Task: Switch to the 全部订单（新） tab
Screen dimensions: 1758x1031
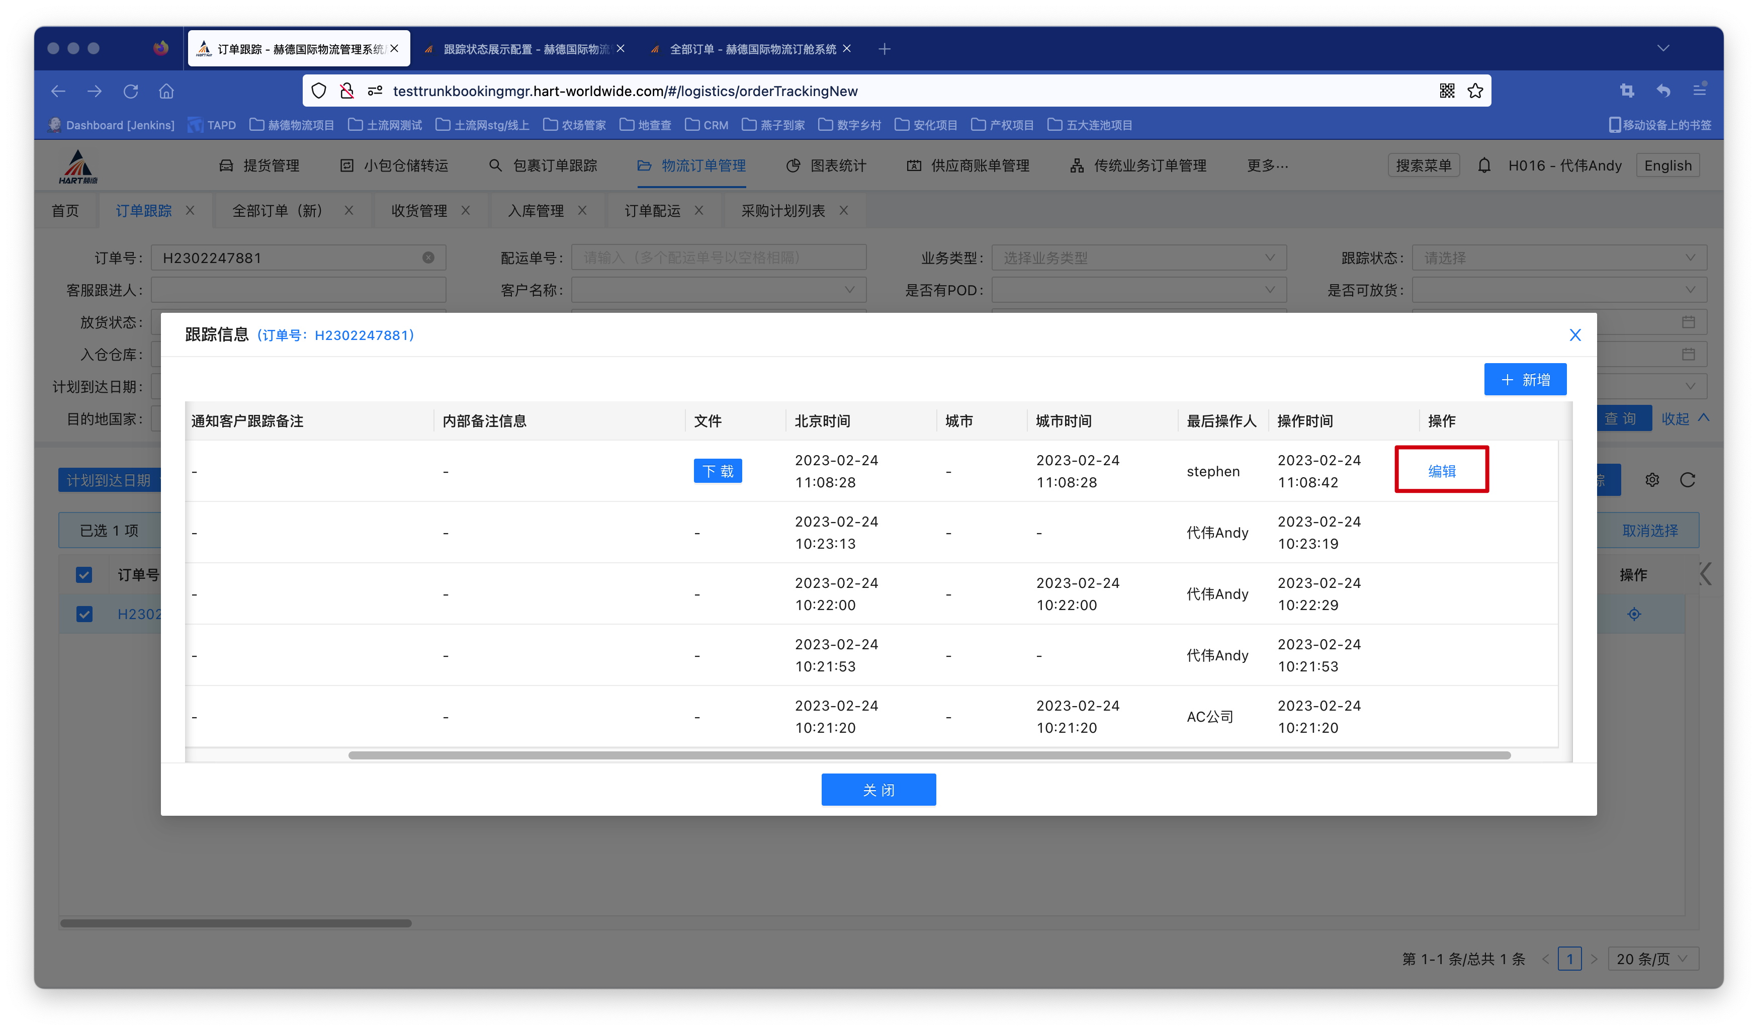Action: pyautogui.click(x=278, y=211)
